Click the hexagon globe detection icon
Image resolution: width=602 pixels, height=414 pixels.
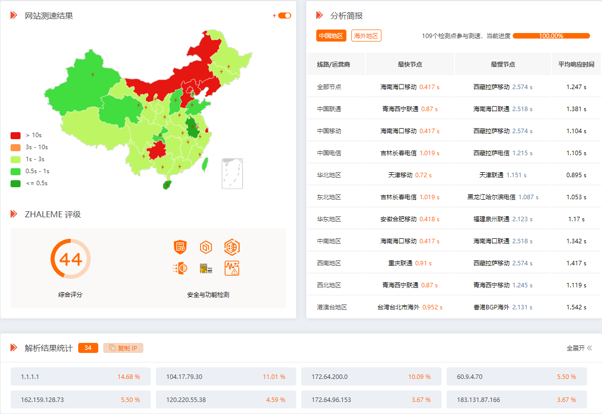232,247
